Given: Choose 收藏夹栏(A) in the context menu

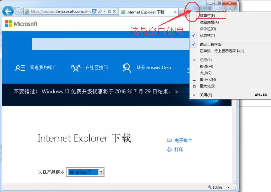Looking at the screenshot, I should [231, 22].
